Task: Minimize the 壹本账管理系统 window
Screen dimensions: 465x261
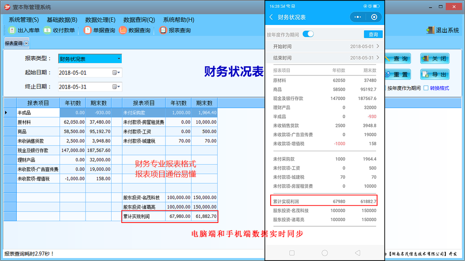Action: pos(430,7)
